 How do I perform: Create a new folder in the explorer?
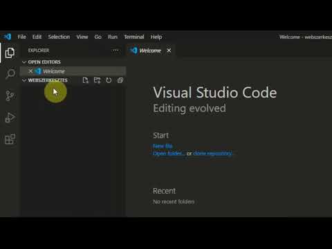pos(97,80)
